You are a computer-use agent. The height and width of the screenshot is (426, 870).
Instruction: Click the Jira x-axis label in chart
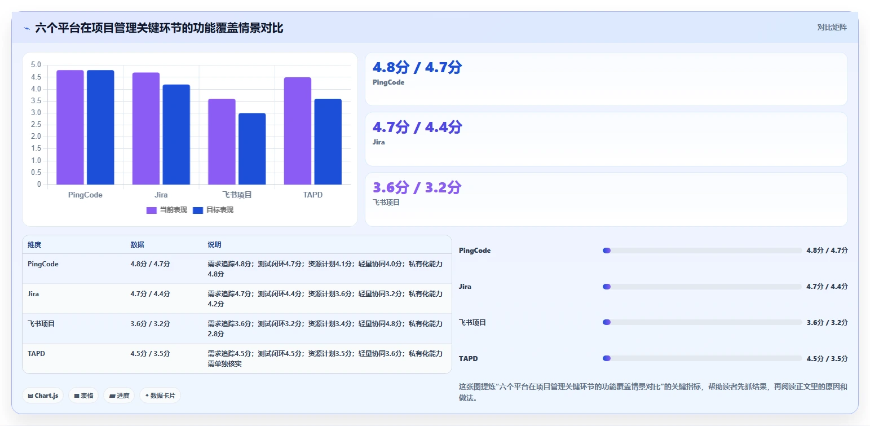pos(161,195)
